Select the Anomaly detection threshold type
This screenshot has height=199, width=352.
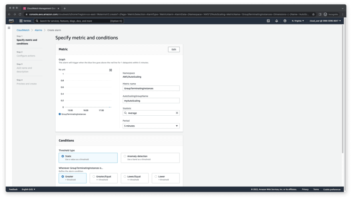pos(150,158)
